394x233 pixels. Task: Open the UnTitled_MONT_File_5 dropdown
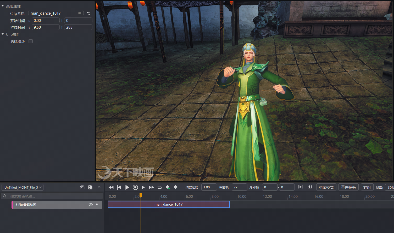coord(23,187)
